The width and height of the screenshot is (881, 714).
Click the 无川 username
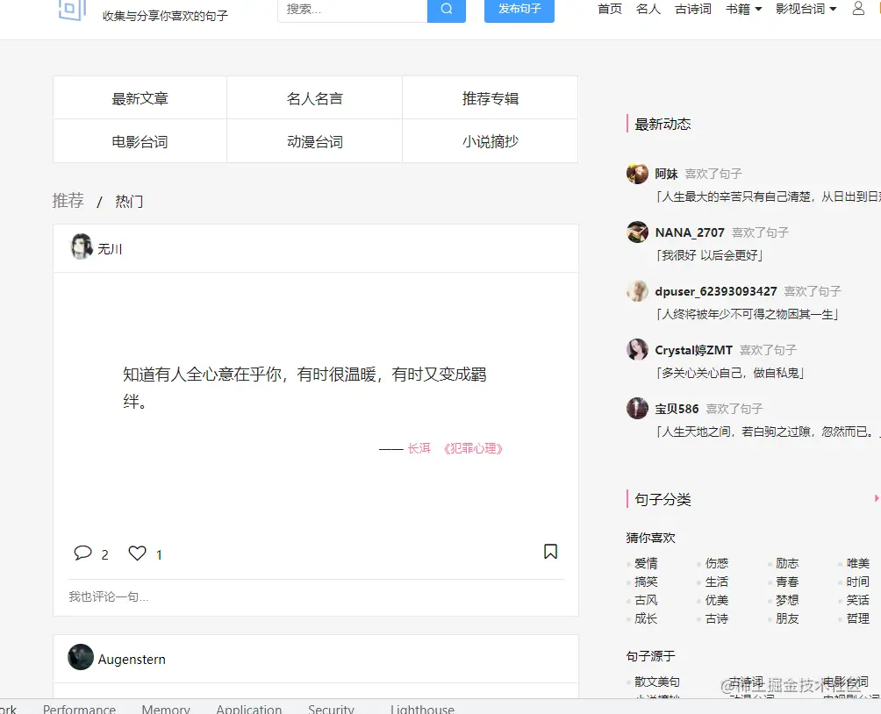(110, 249)
